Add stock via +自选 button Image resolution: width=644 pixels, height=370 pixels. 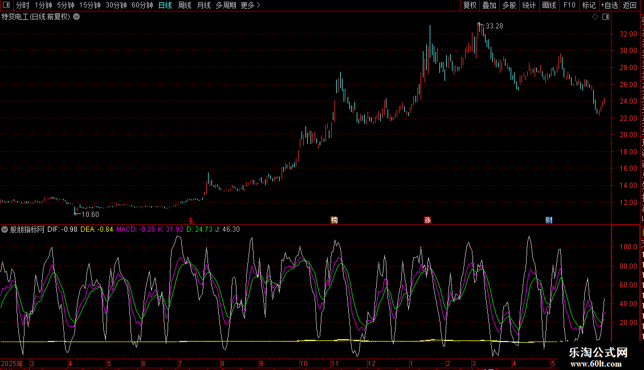click(x=609, y=5)
